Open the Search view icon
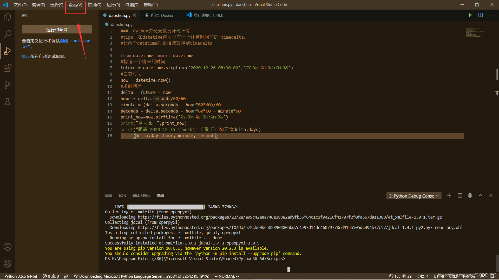Screen dimensions: 499x280 (x=8, y=34)
